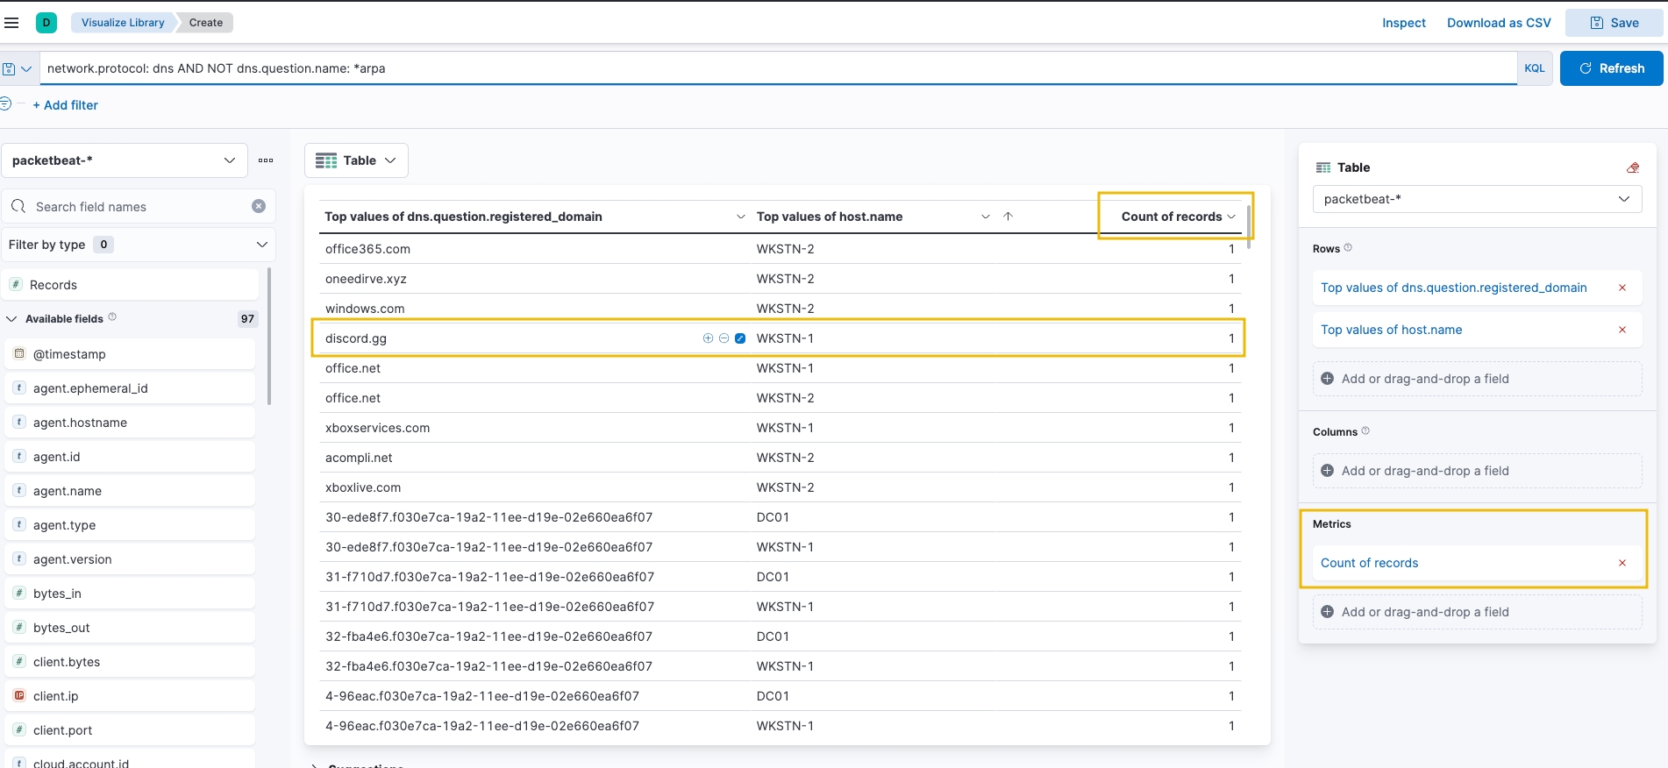1668x768 pixels.
Task: Remove Top values of host.name row
Action: tap(1622, 330)
